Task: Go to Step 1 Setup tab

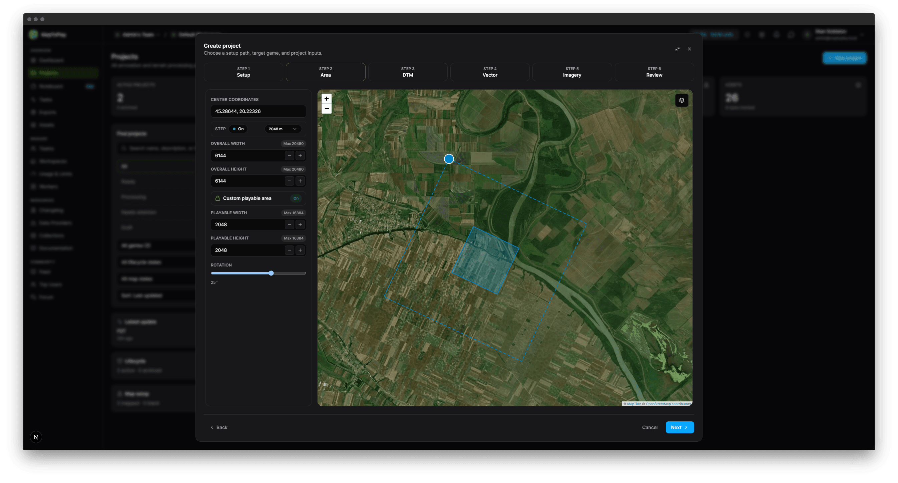Action: click(243, 72)
